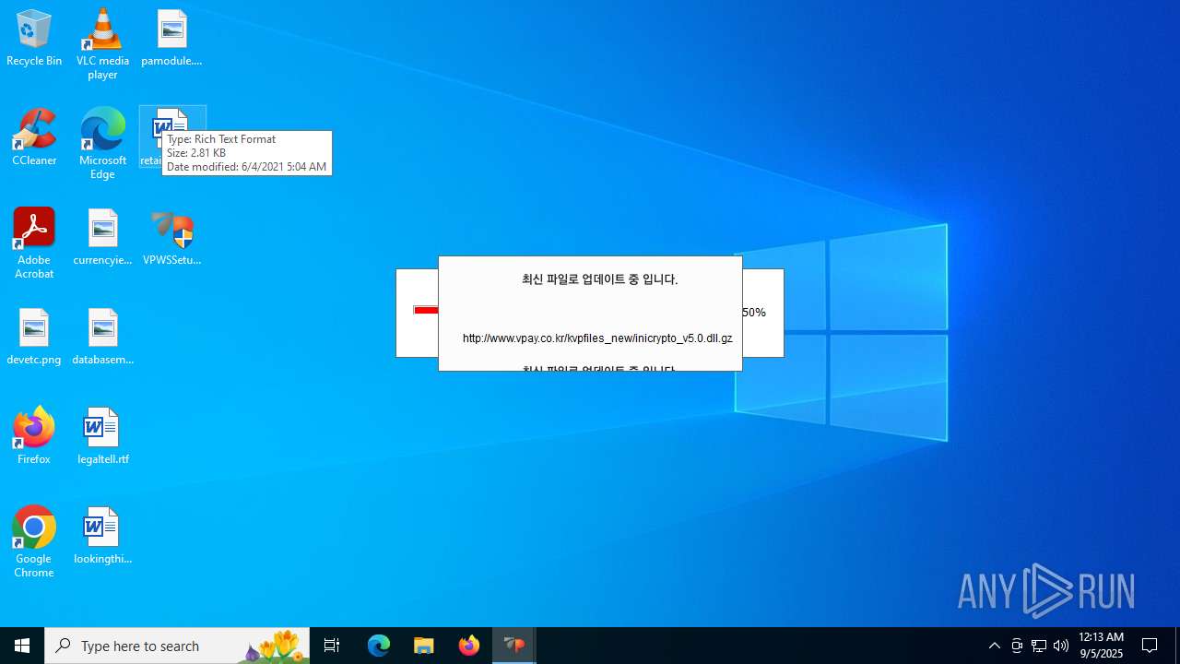Open Firefox from the taskbar
This screenshot has width=1180, height=664.
[x=469, y=646]
